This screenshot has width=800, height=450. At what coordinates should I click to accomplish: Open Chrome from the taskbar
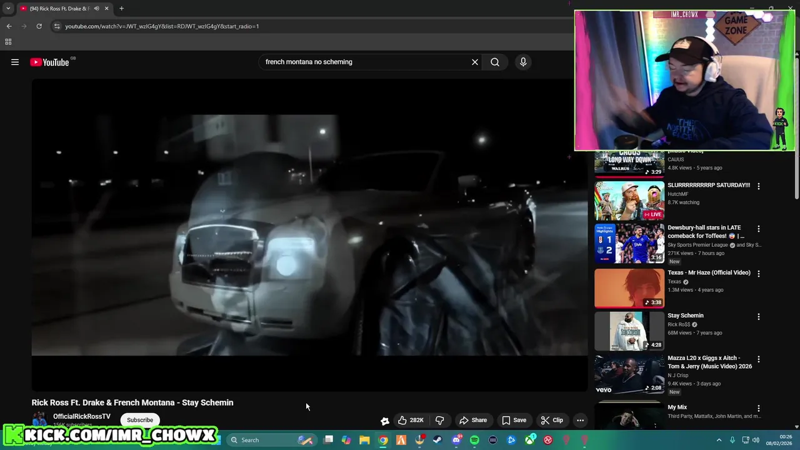click(382, 440)
